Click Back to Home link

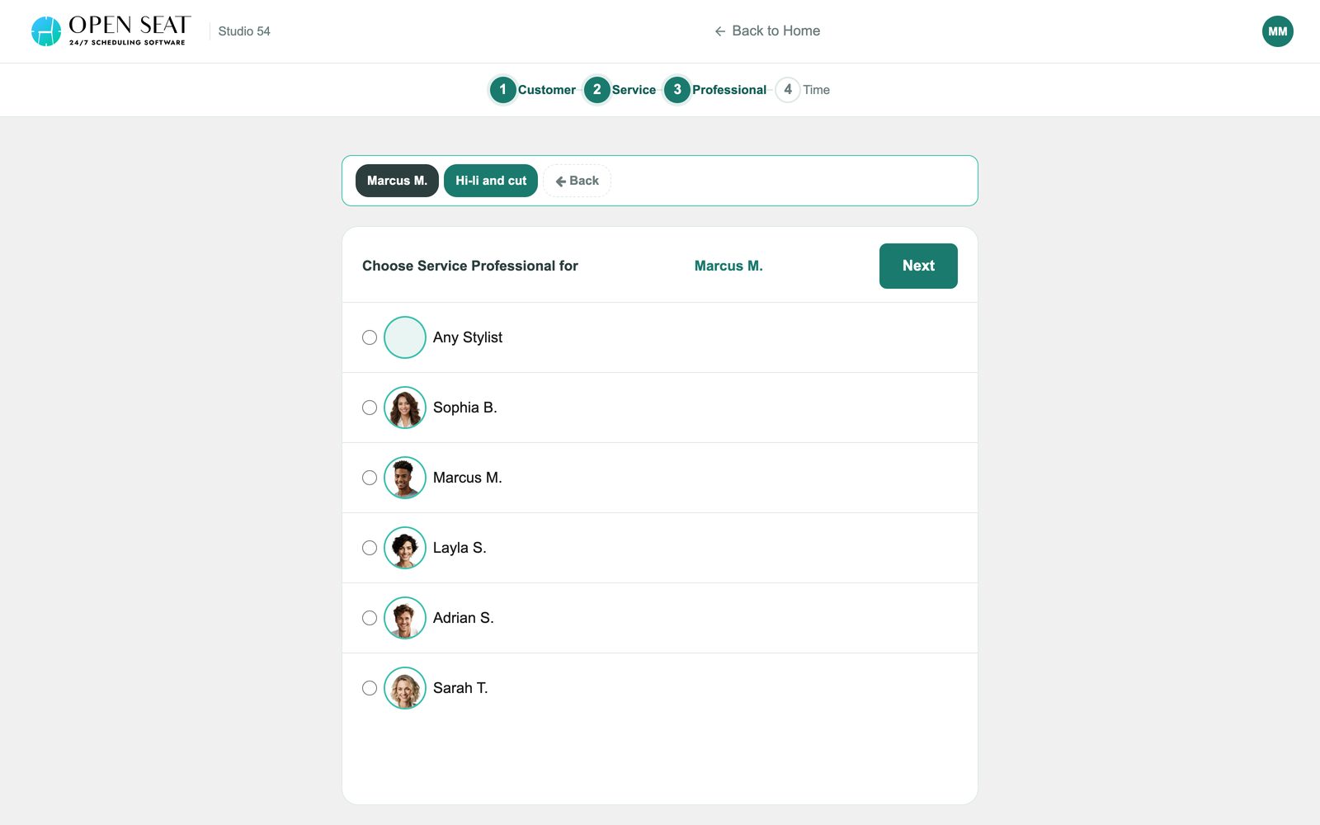point(767,31)
